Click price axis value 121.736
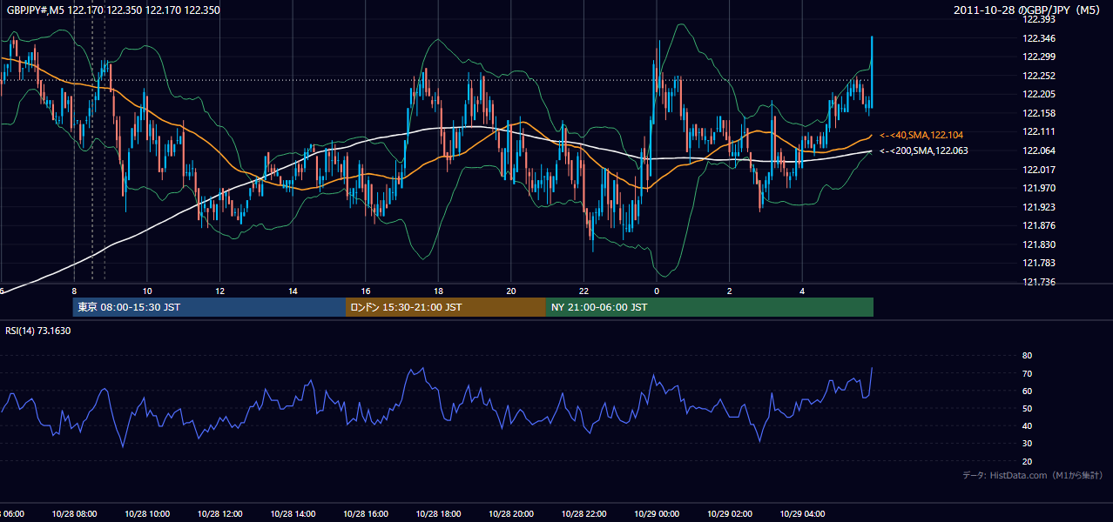 pos(1038,282)
